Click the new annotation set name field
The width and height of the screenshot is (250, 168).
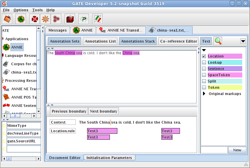click(214, 150)
